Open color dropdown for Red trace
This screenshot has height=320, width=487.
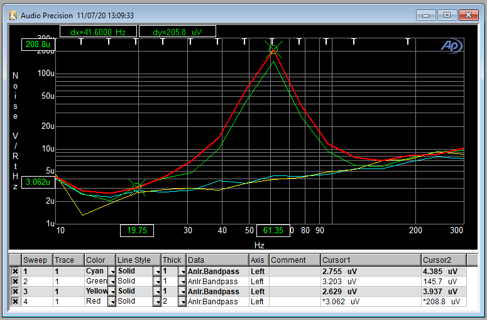(111, 301)
